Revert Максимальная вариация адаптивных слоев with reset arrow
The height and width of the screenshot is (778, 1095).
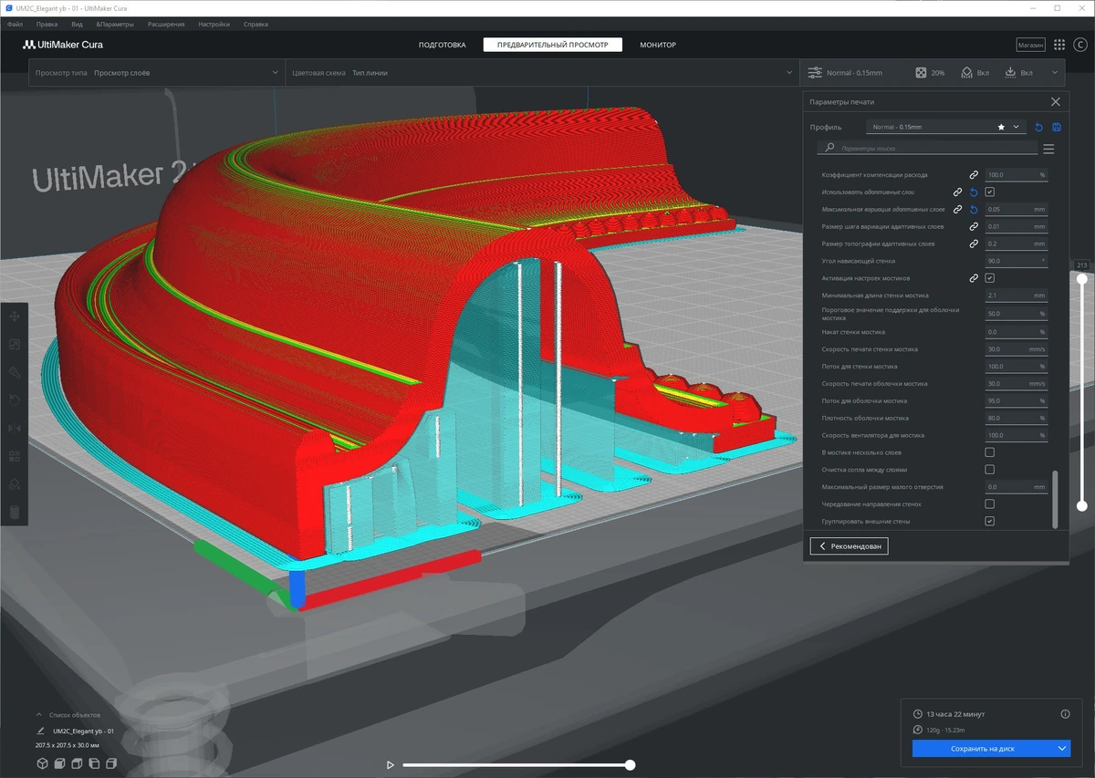pyautogui.click(x=974, y=210)
